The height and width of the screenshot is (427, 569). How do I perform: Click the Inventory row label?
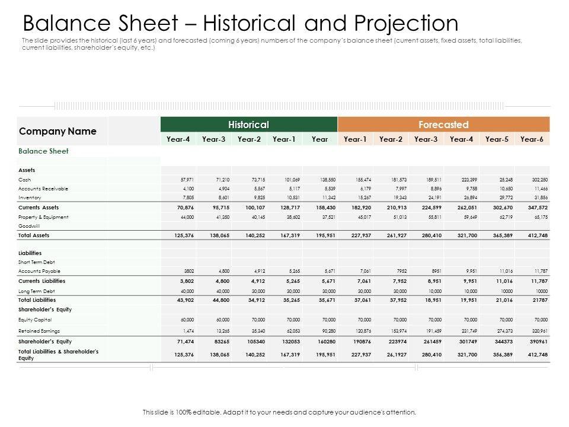tap(29, 197)
